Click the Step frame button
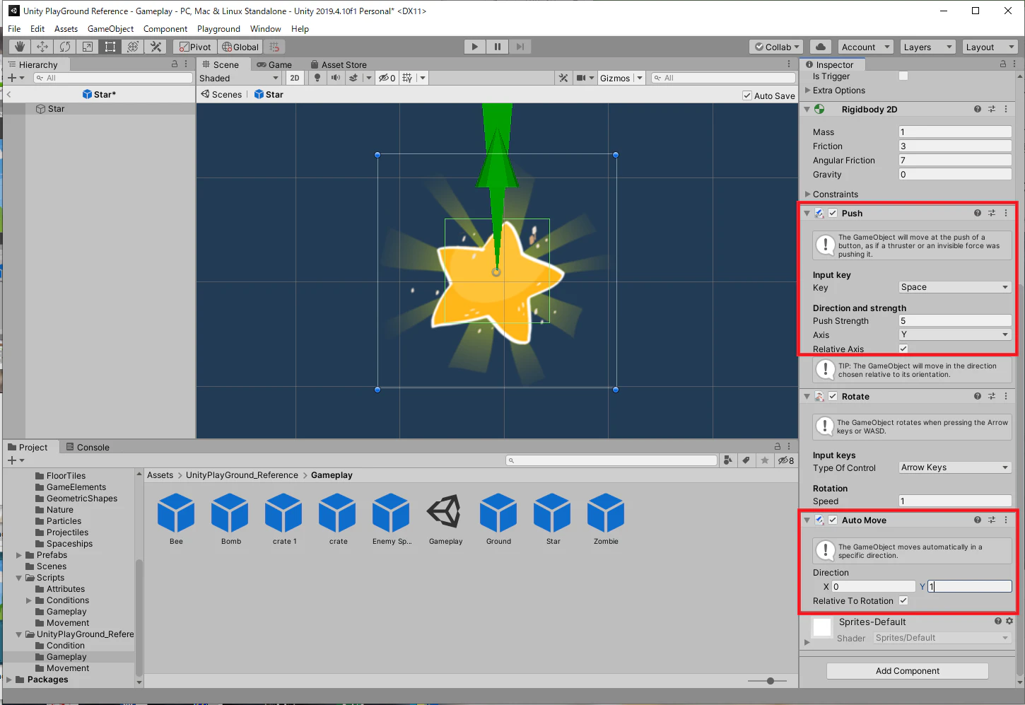The image size is (1025, 705). (x=520, y=47)
